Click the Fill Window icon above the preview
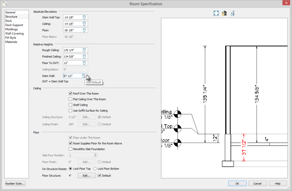Image resolution: width=292 pixels, height=191 pixels. pyautogui.click(x=216, y=13)
